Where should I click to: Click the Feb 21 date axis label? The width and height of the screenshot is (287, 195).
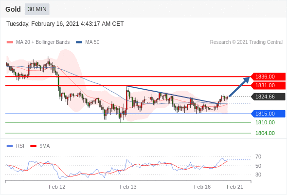tap(235, 187)
